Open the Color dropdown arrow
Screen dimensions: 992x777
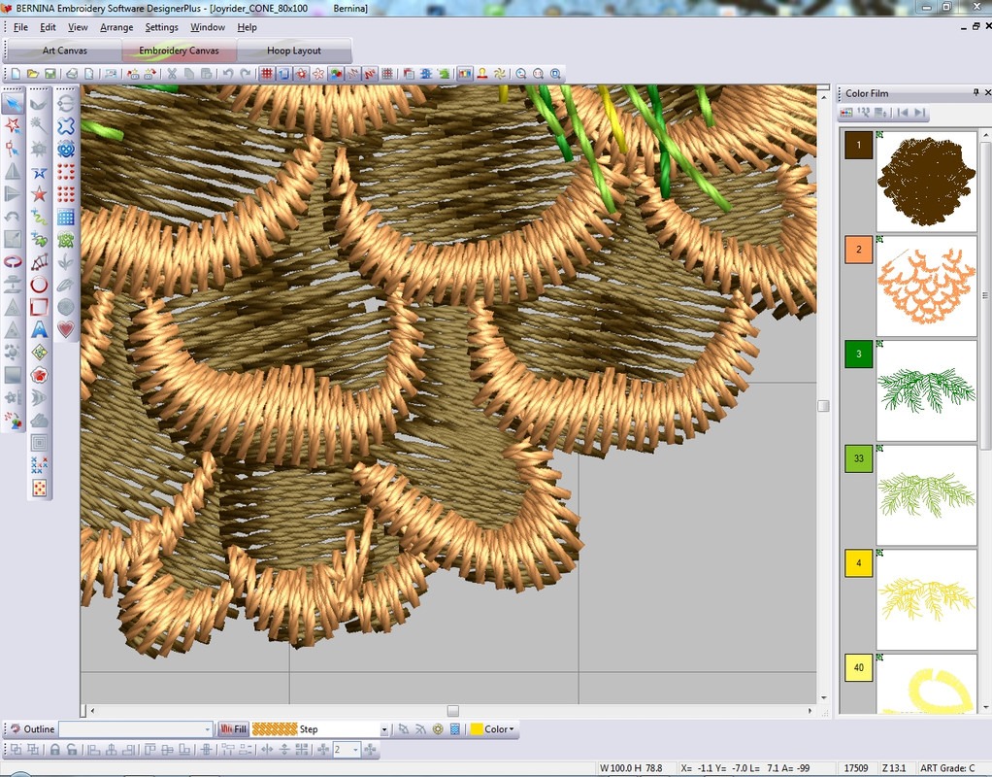coord(512,729)
